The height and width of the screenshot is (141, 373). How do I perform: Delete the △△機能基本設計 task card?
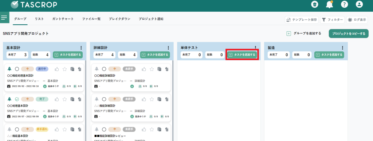click(x=80, y=129)
